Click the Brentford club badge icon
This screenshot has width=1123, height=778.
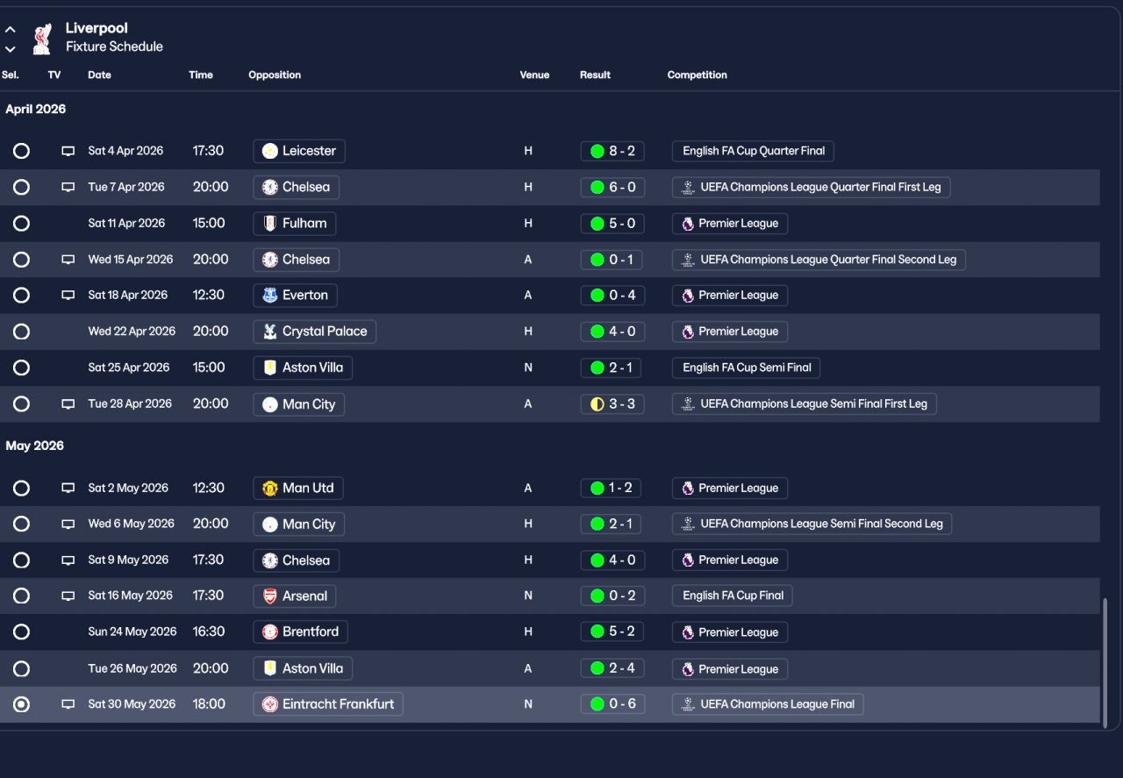coord(269,632)
